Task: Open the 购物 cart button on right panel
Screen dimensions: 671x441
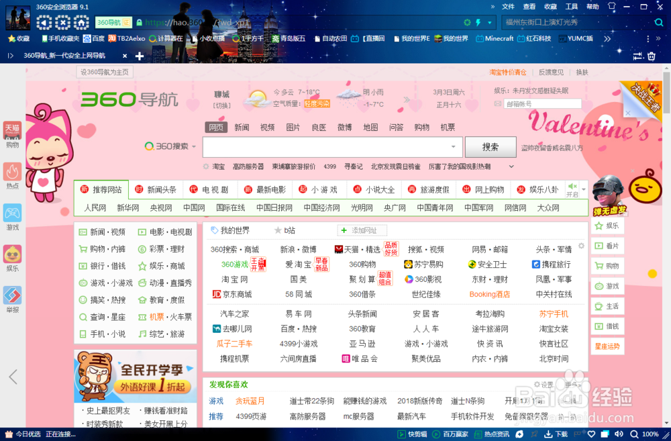Action: coord(607,266)
